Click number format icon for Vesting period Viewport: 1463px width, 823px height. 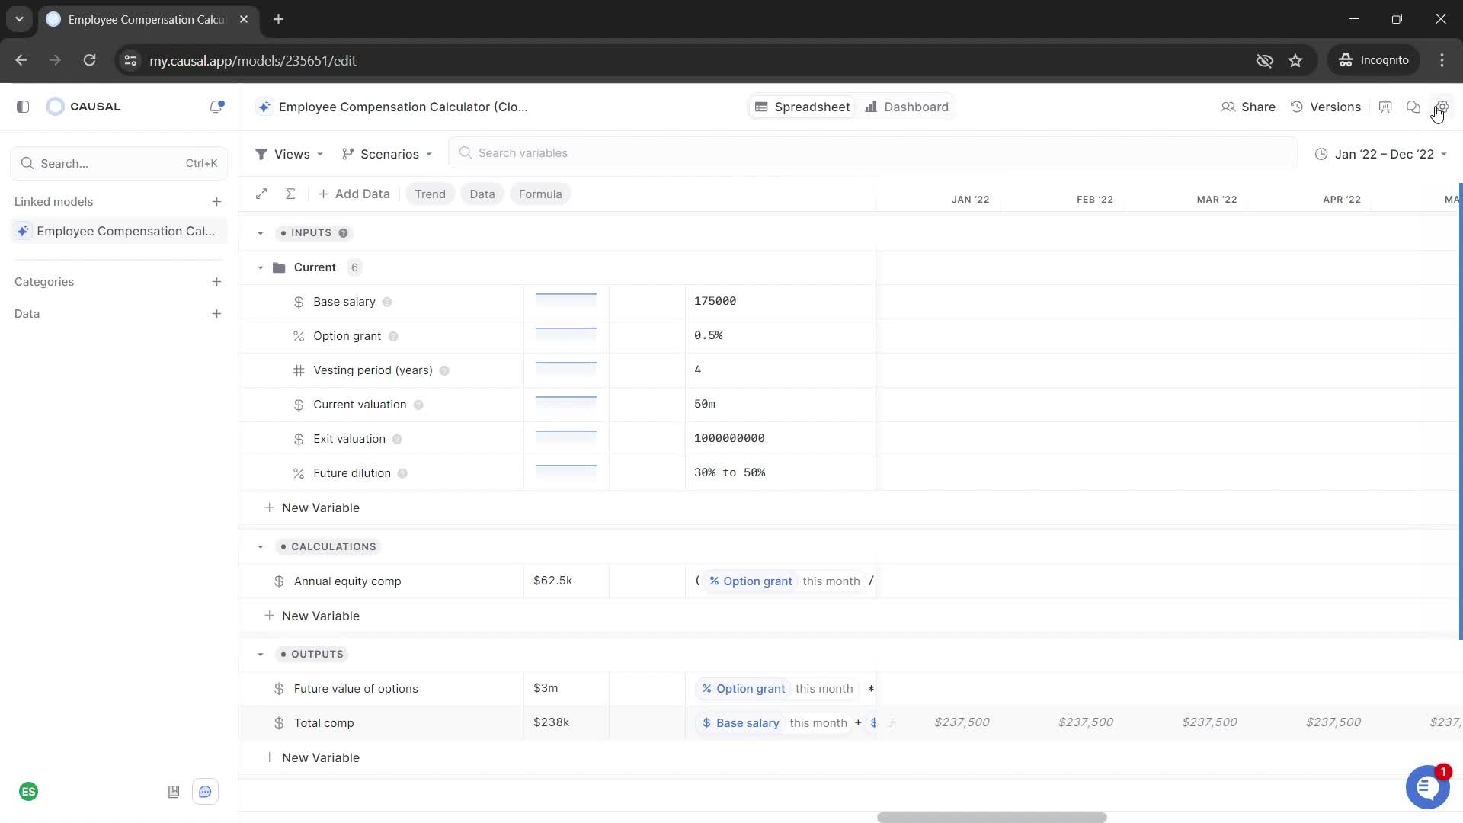(x=299, y=370)
